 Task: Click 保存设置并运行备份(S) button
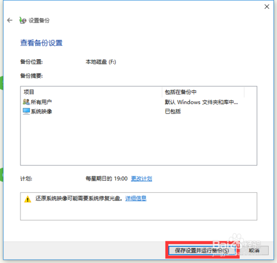pos(202,250)
